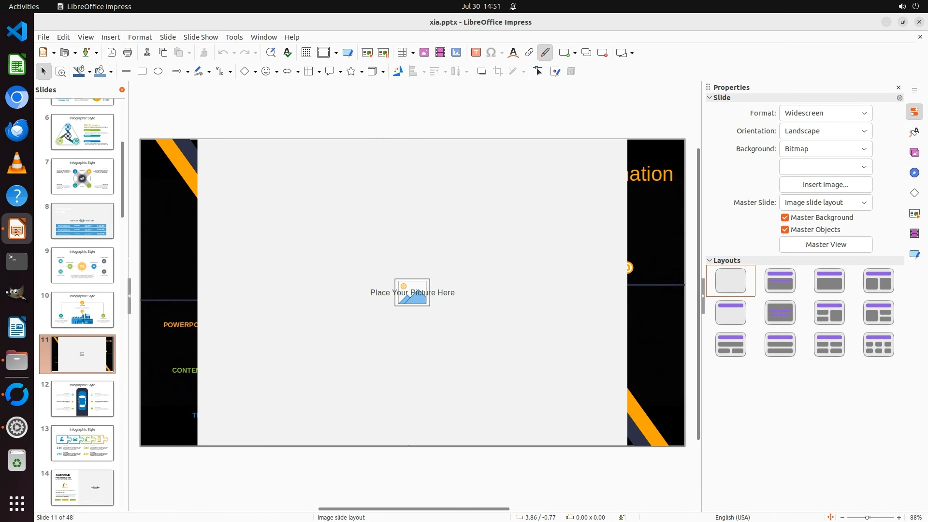The width and height of the screenshot is (928, 522).
Task: Click the Export as PDF icon
Action: (x=112, y=53)
